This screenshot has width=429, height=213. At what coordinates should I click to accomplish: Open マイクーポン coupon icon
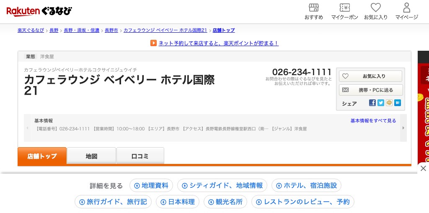click(344, 12)
